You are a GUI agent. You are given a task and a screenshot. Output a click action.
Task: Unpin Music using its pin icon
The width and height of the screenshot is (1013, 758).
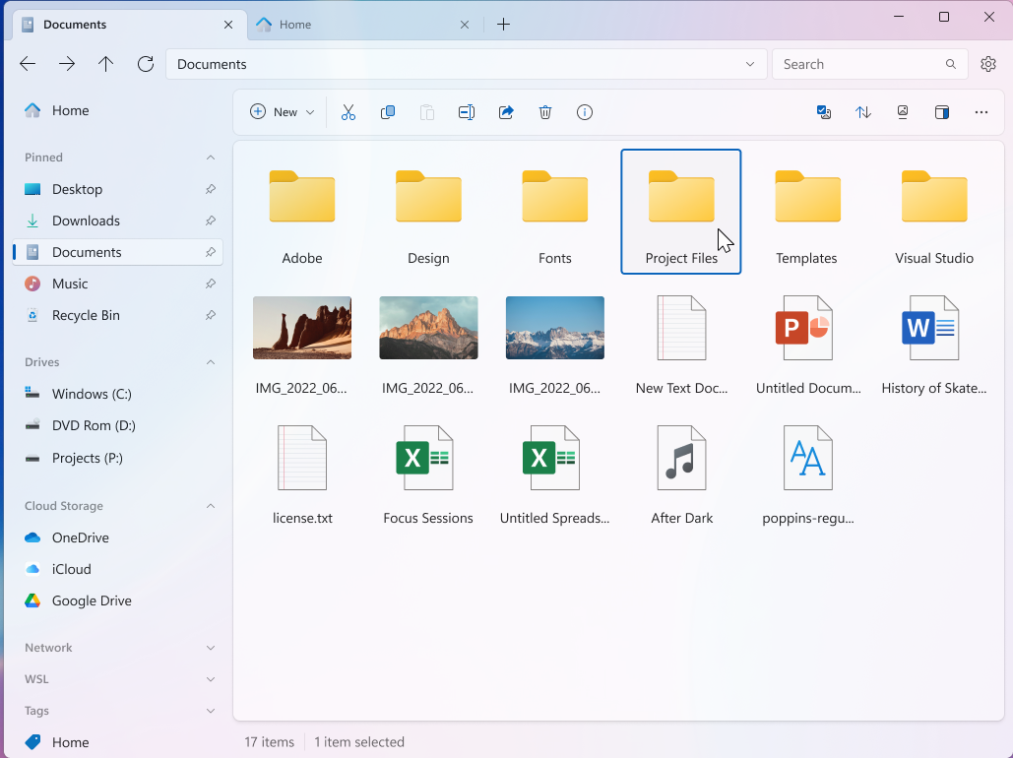coord(211,284)
